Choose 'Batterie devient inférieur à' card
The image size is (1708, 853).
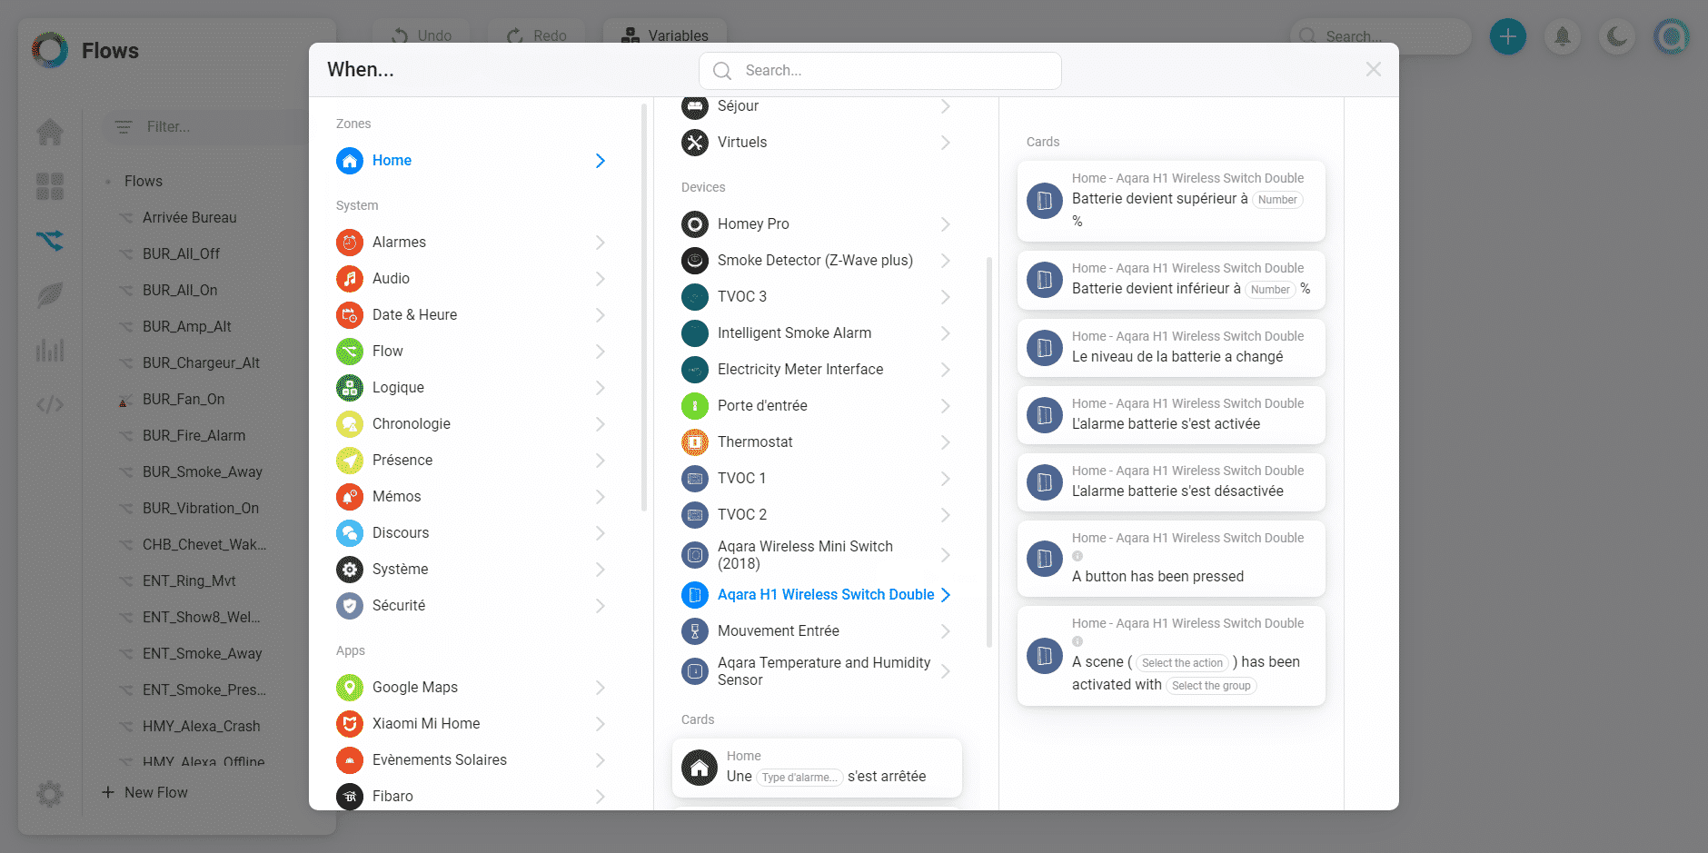point(1171,280)
